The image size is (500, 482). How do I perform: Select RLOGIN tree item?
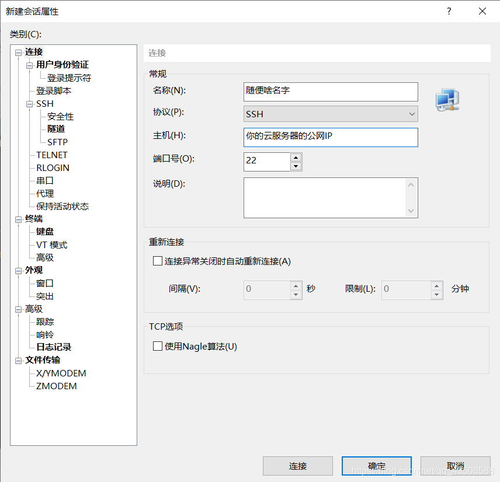(x=53, y=168)
